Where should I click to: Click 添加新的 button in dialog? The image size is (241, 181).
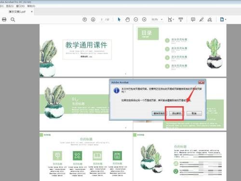click(x=176, y=113)
